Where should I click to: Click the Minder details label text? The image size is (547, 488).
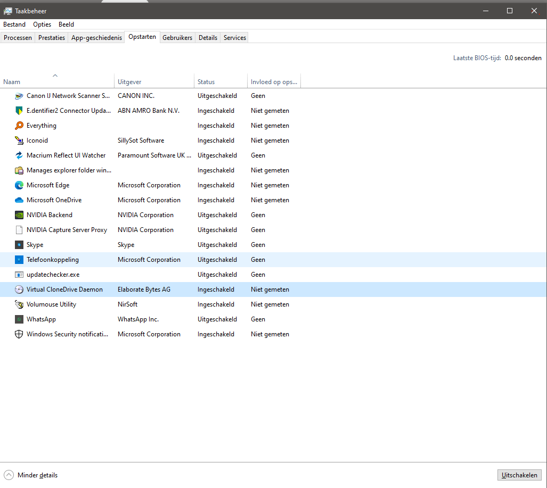(38, 475)
